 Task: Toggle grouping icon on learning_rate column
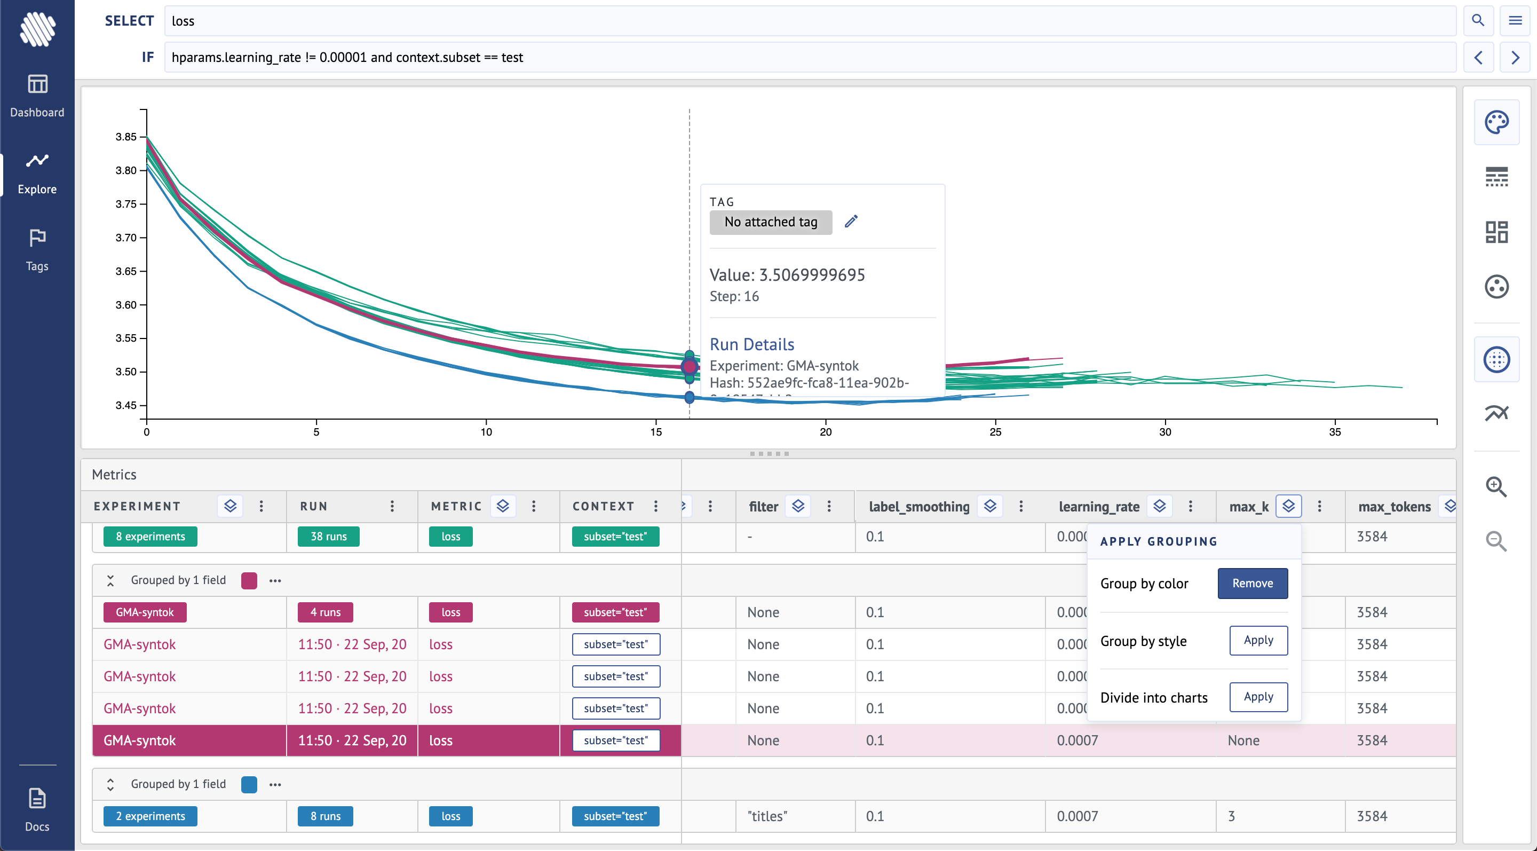(x=1159, y=506)
